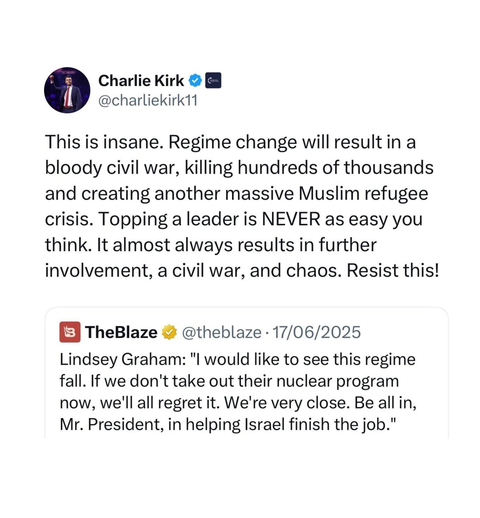Click "Mr. President" in the quoted text
The image size is (480, 518).
[x=111, y=424]
